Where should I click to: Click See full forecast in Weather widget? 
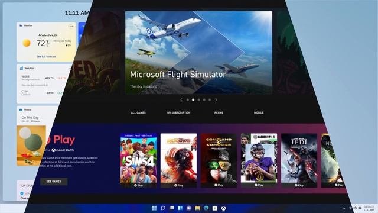coord(46,57)
